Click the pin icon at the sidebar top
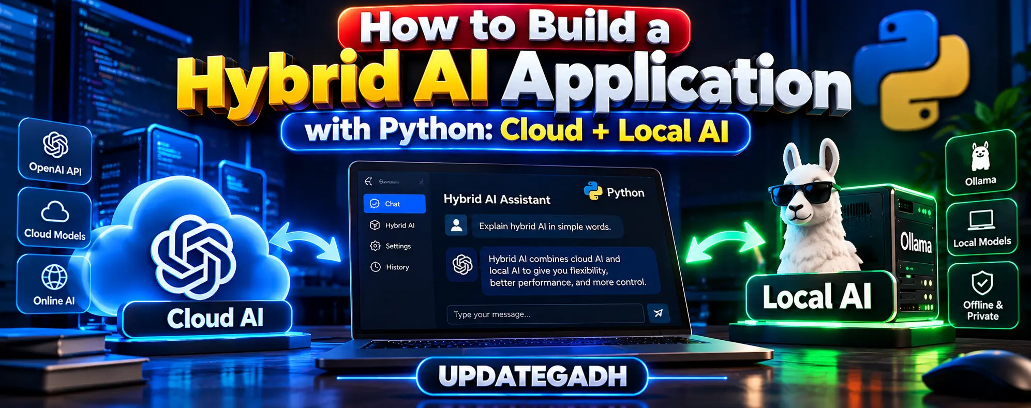 click(421, 182)
